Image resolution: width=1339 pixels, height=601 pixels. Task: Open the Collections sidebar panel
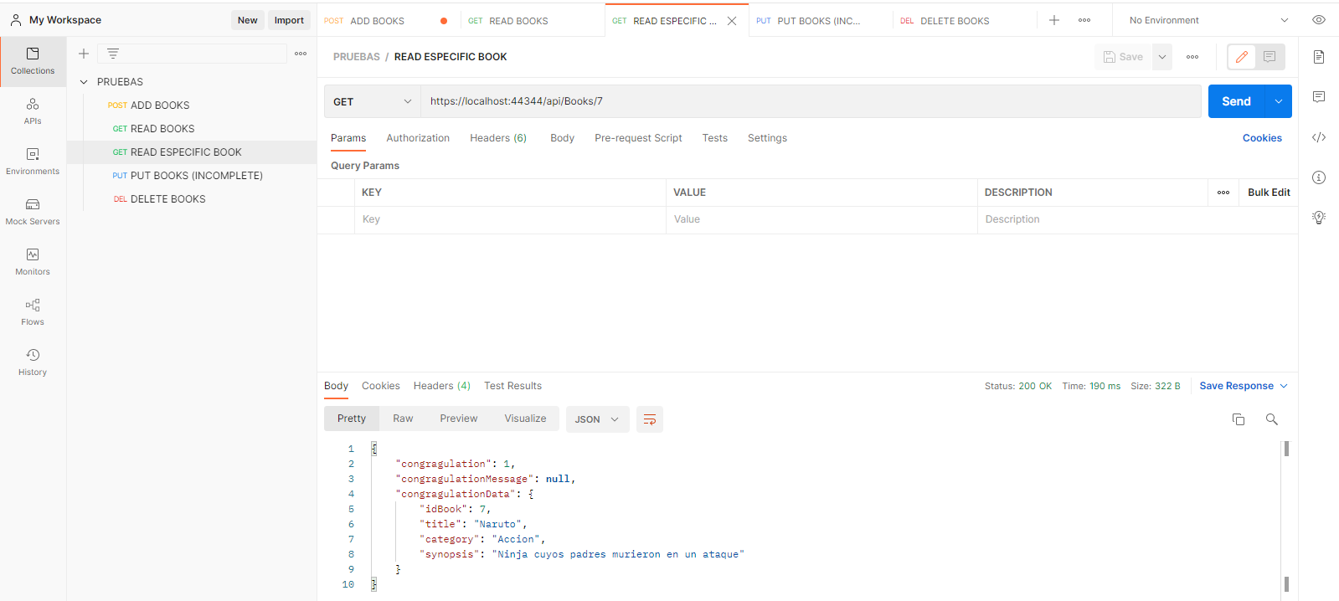click(33, 62)
